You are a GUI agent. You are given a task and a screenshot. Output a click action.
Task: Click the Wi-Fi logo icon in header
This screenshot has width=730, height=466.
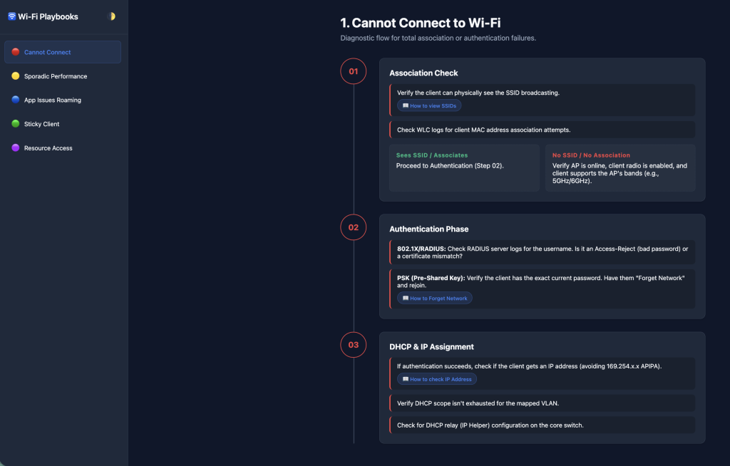[11, 16]
